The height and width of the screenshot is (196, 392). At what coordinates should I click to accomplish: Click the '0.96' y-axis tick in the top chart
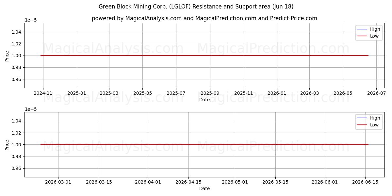[x=17, y=79]
